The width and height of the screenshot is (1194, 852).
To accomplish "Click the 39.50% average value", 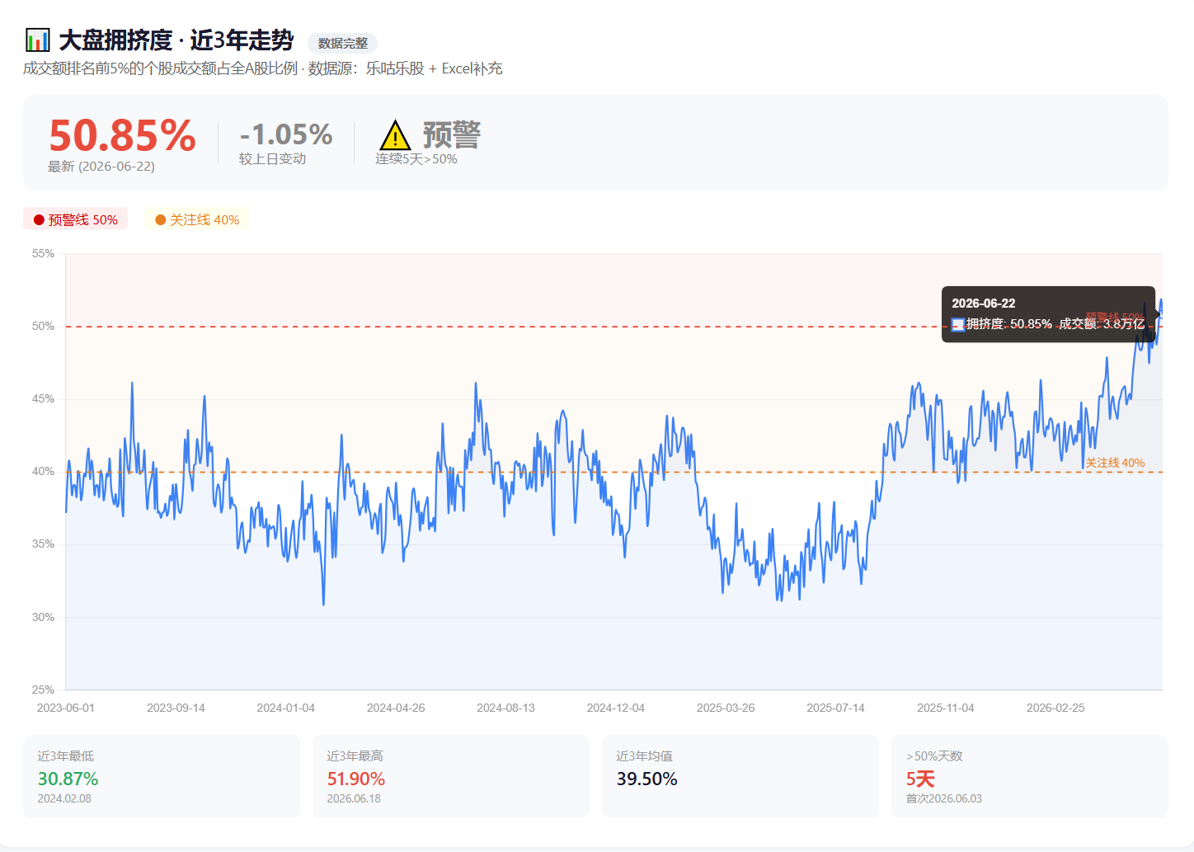I will coord(647,779).
